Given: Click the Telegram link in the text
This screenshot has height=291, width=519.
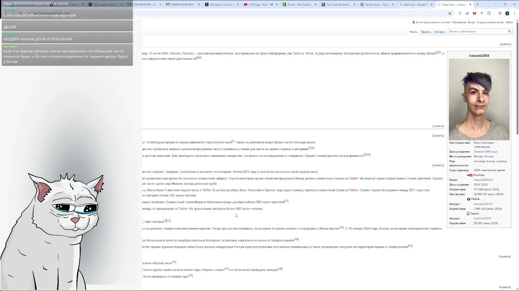Looking at the screenshot, I should (x=277, y=240).
